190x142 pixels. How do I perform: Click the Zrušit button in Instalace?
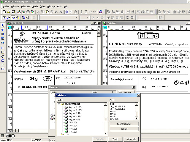click(x=115, y=139)
